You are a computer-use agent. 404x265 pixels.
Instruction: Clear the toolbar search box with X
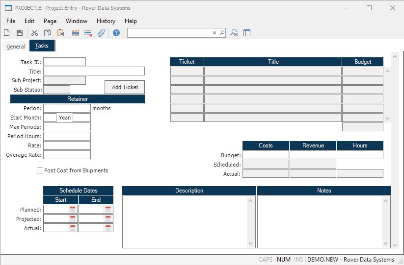pos(215,33)
